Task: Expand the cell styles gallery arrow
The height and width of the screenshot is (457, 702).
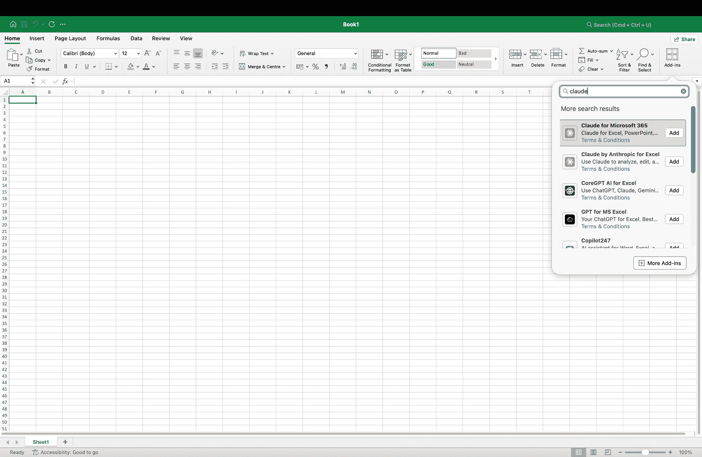Action: [x=496, y=59]
